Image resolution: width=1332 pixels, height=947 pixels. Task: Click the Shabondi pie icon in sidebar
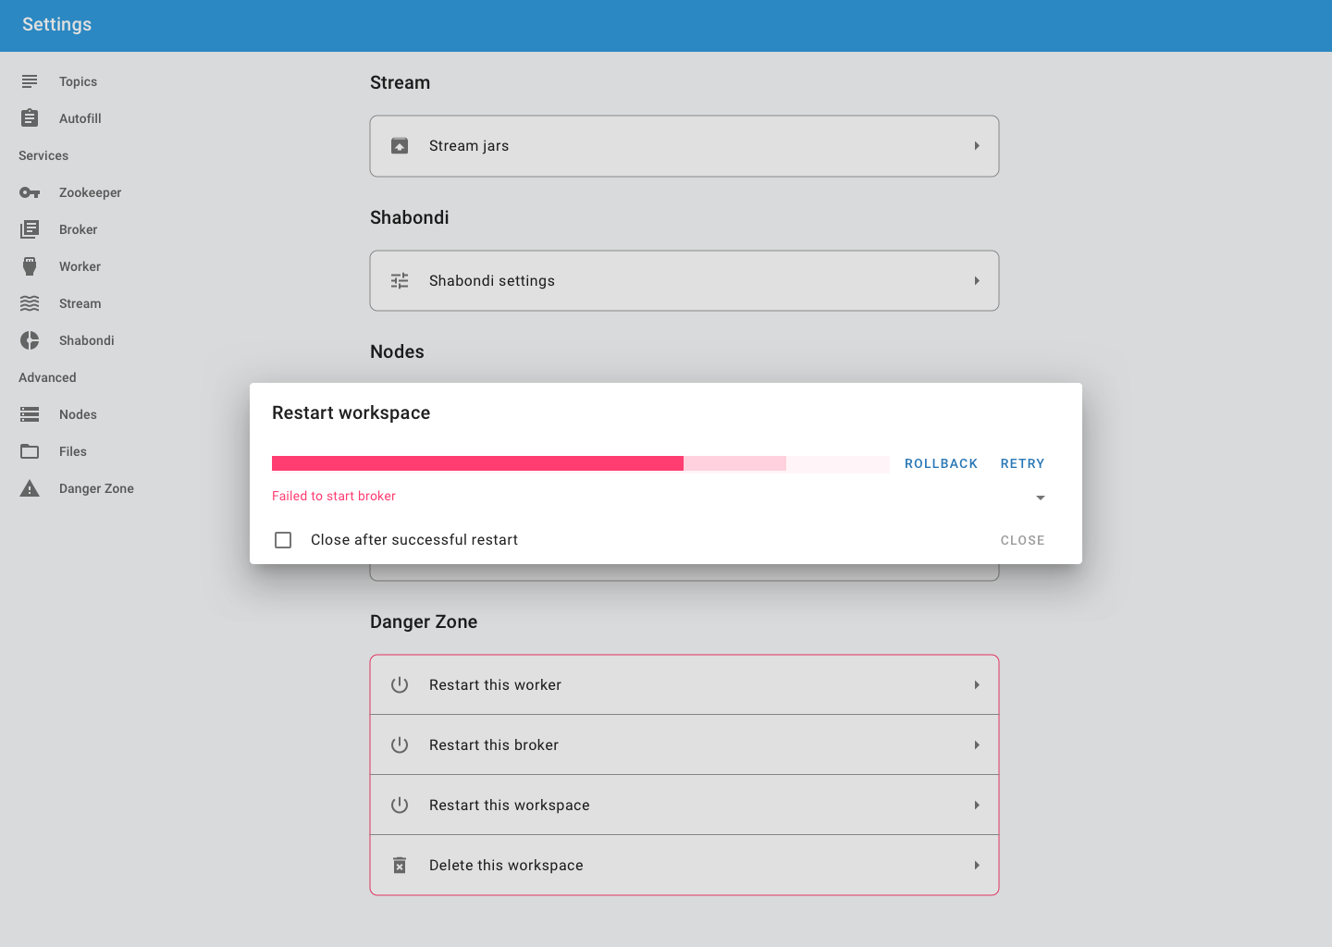pos(30,340)
